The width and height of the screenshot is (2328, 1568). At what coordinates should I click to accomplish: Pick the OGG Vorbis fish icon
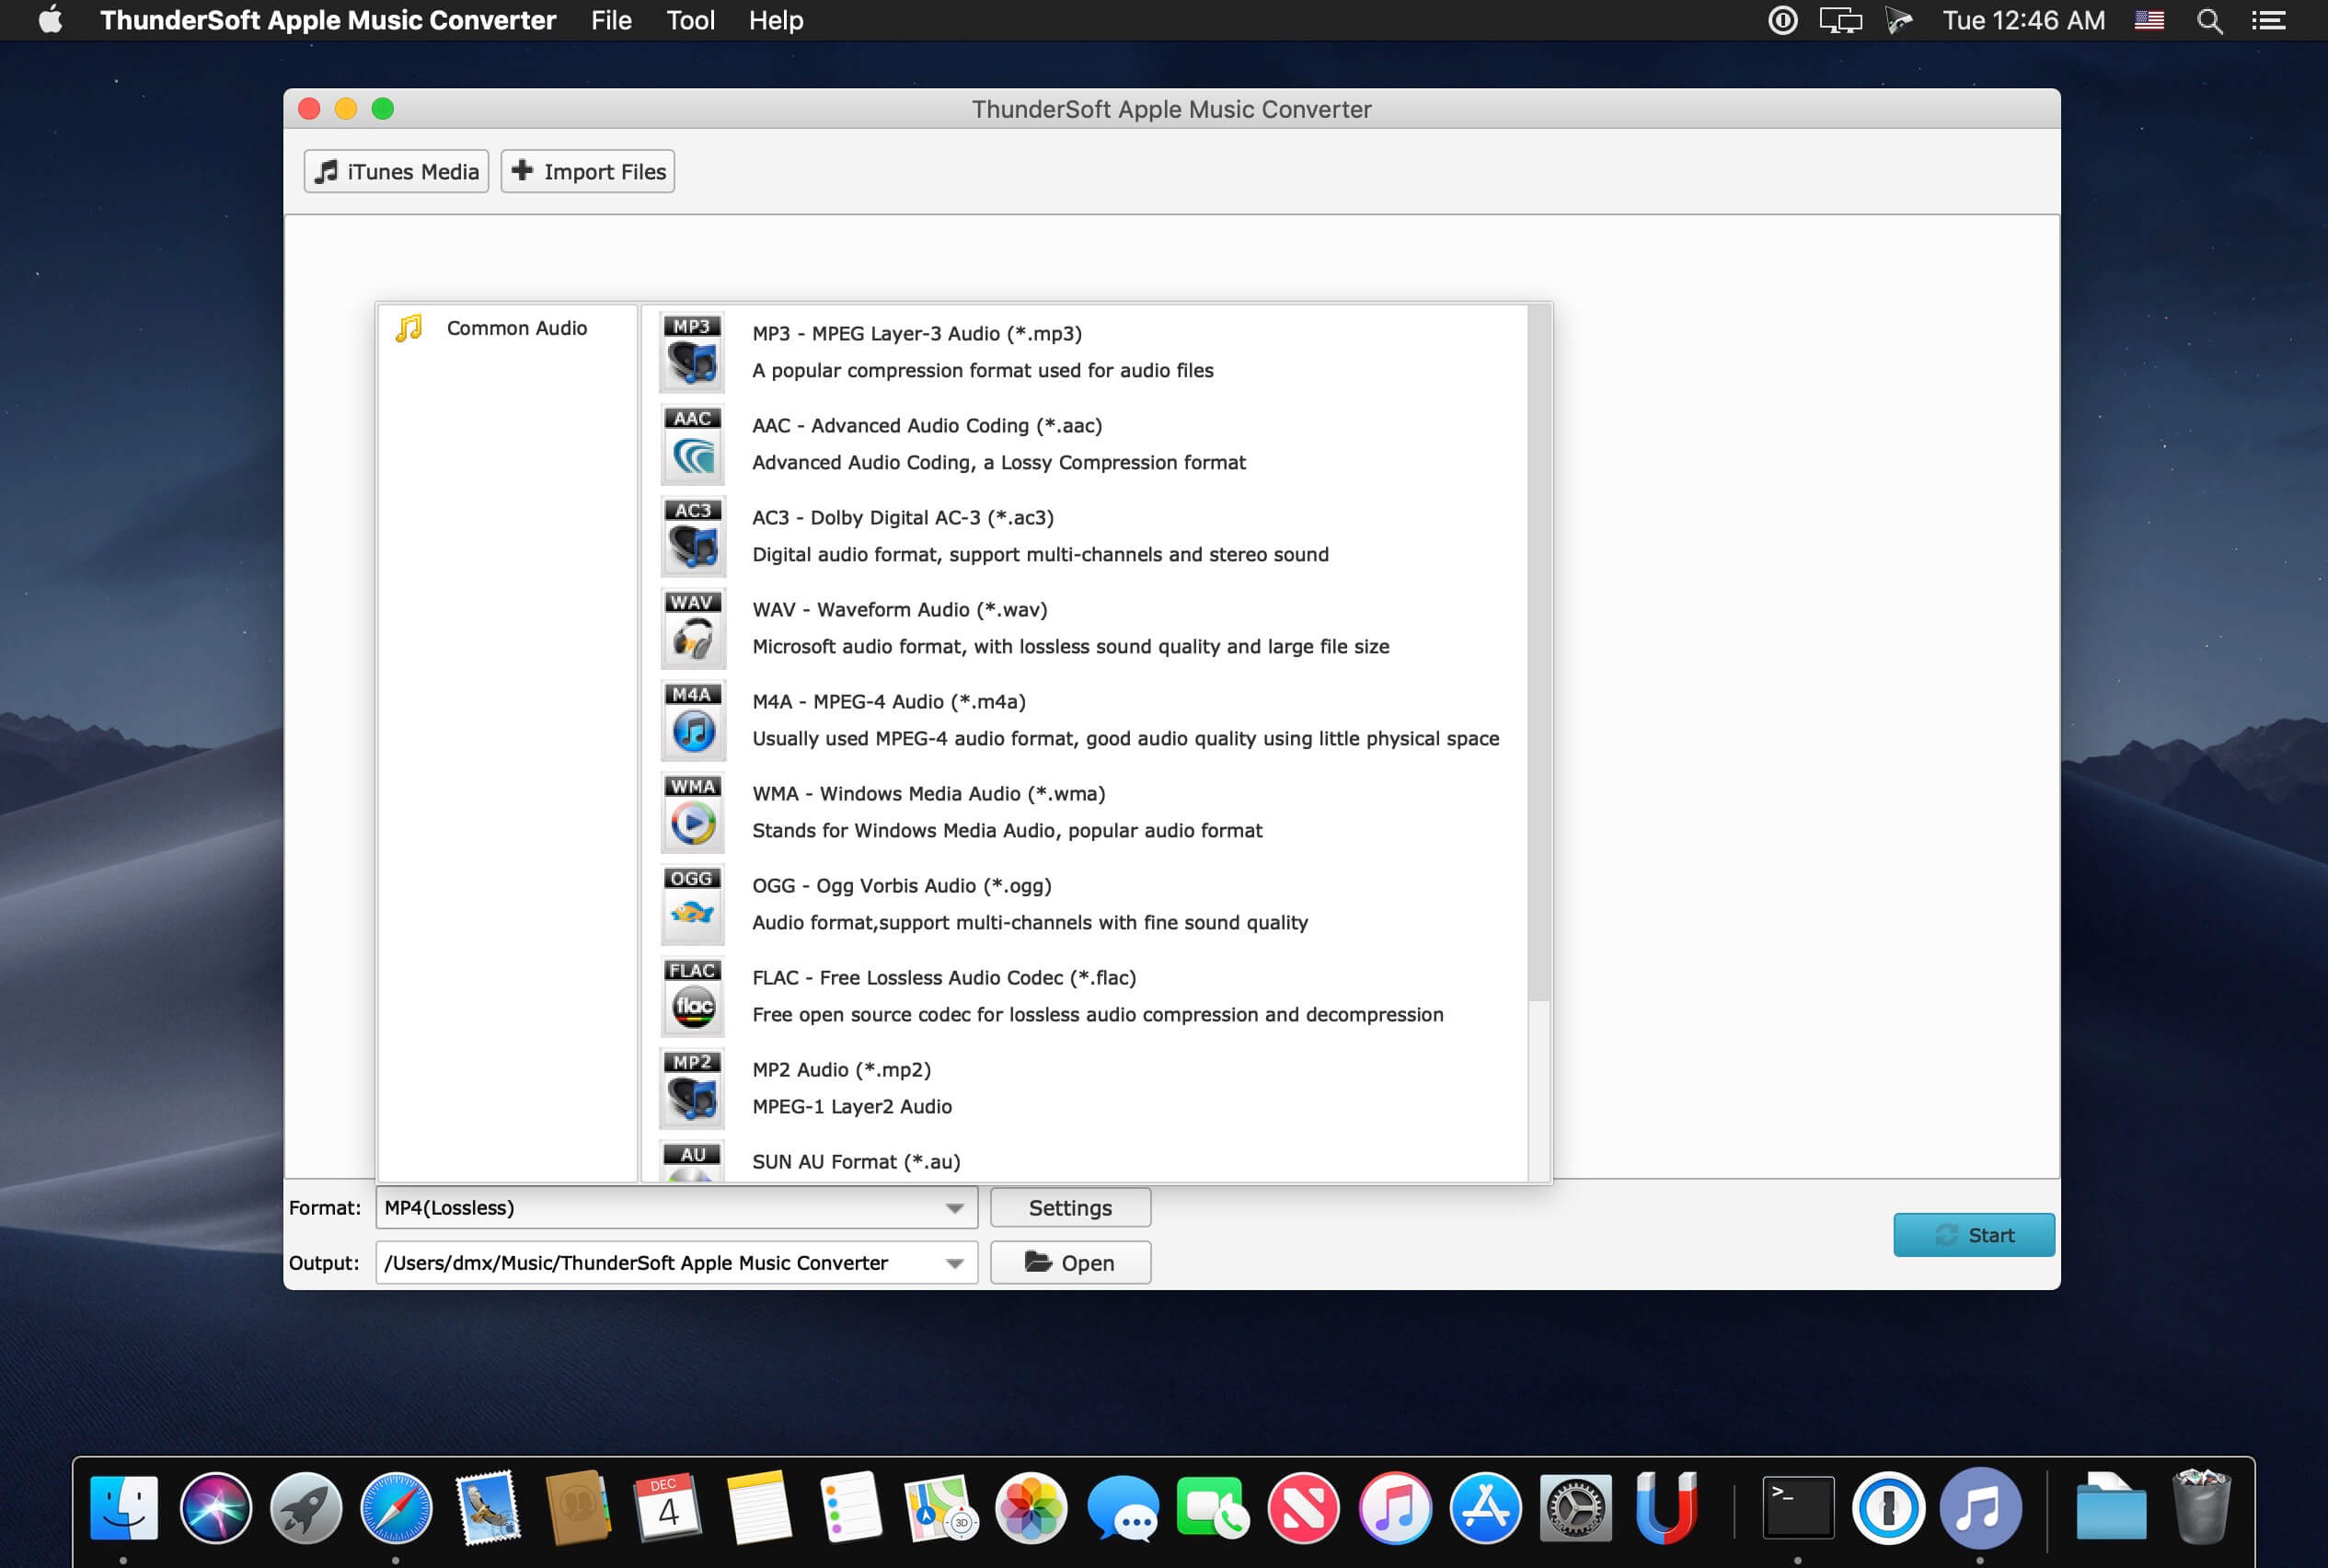pos(692,904)
